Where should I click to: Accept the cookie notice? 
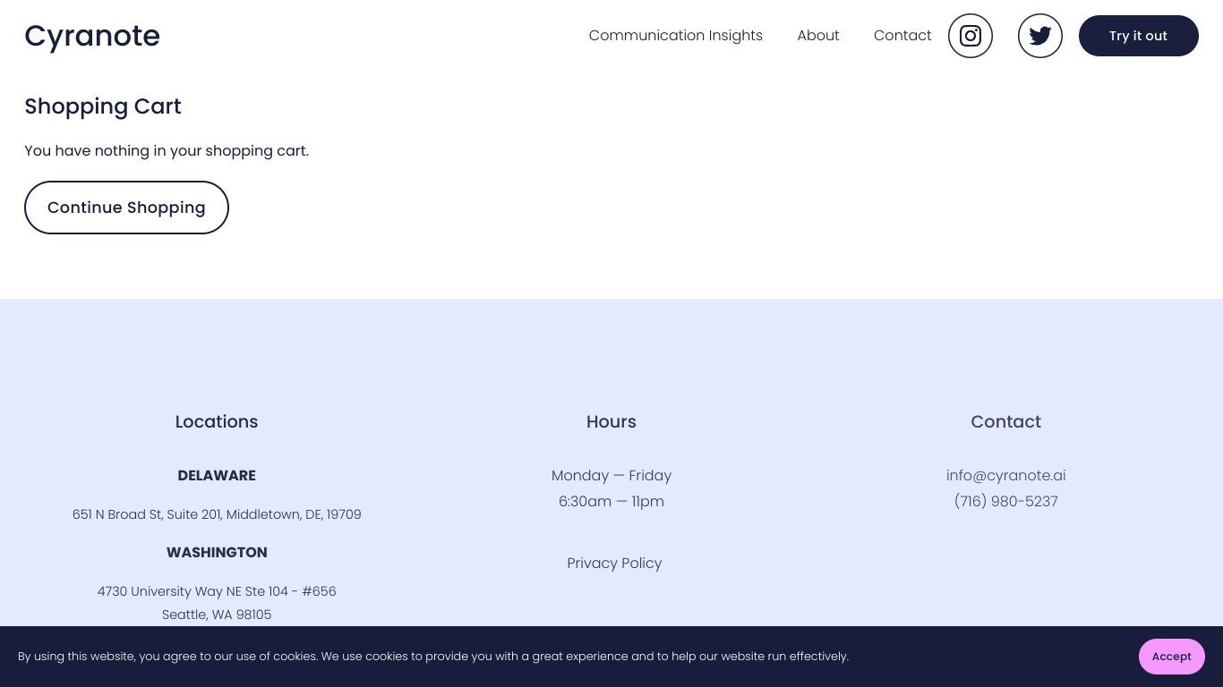pyautogui.click(x=1172, y=657)
